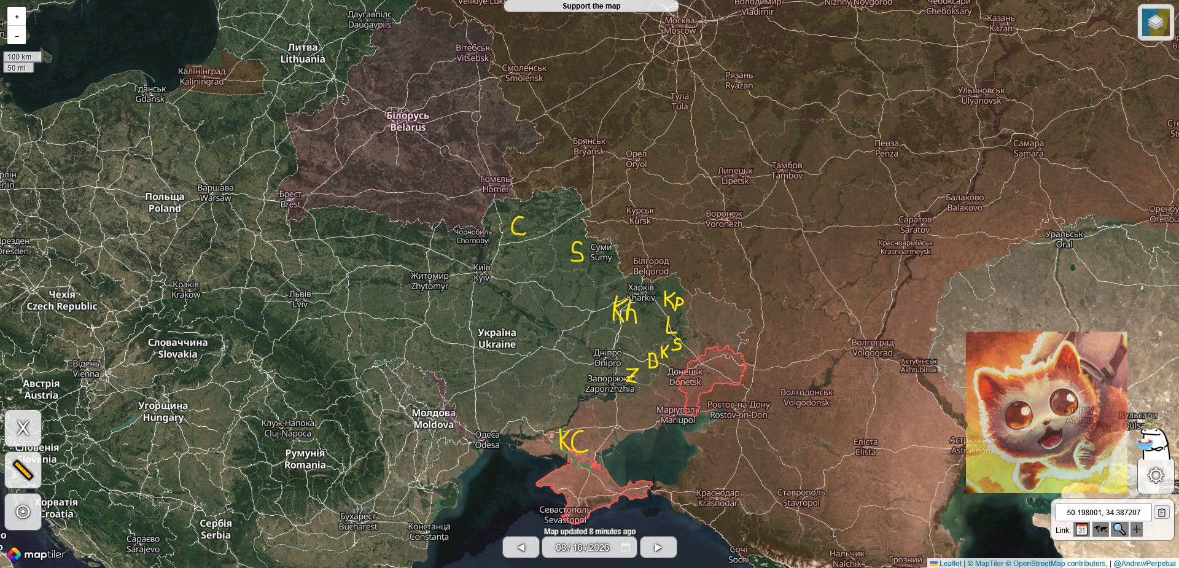Click the MapTiler logo
The image size is (1179, 568).
point(37,554)
